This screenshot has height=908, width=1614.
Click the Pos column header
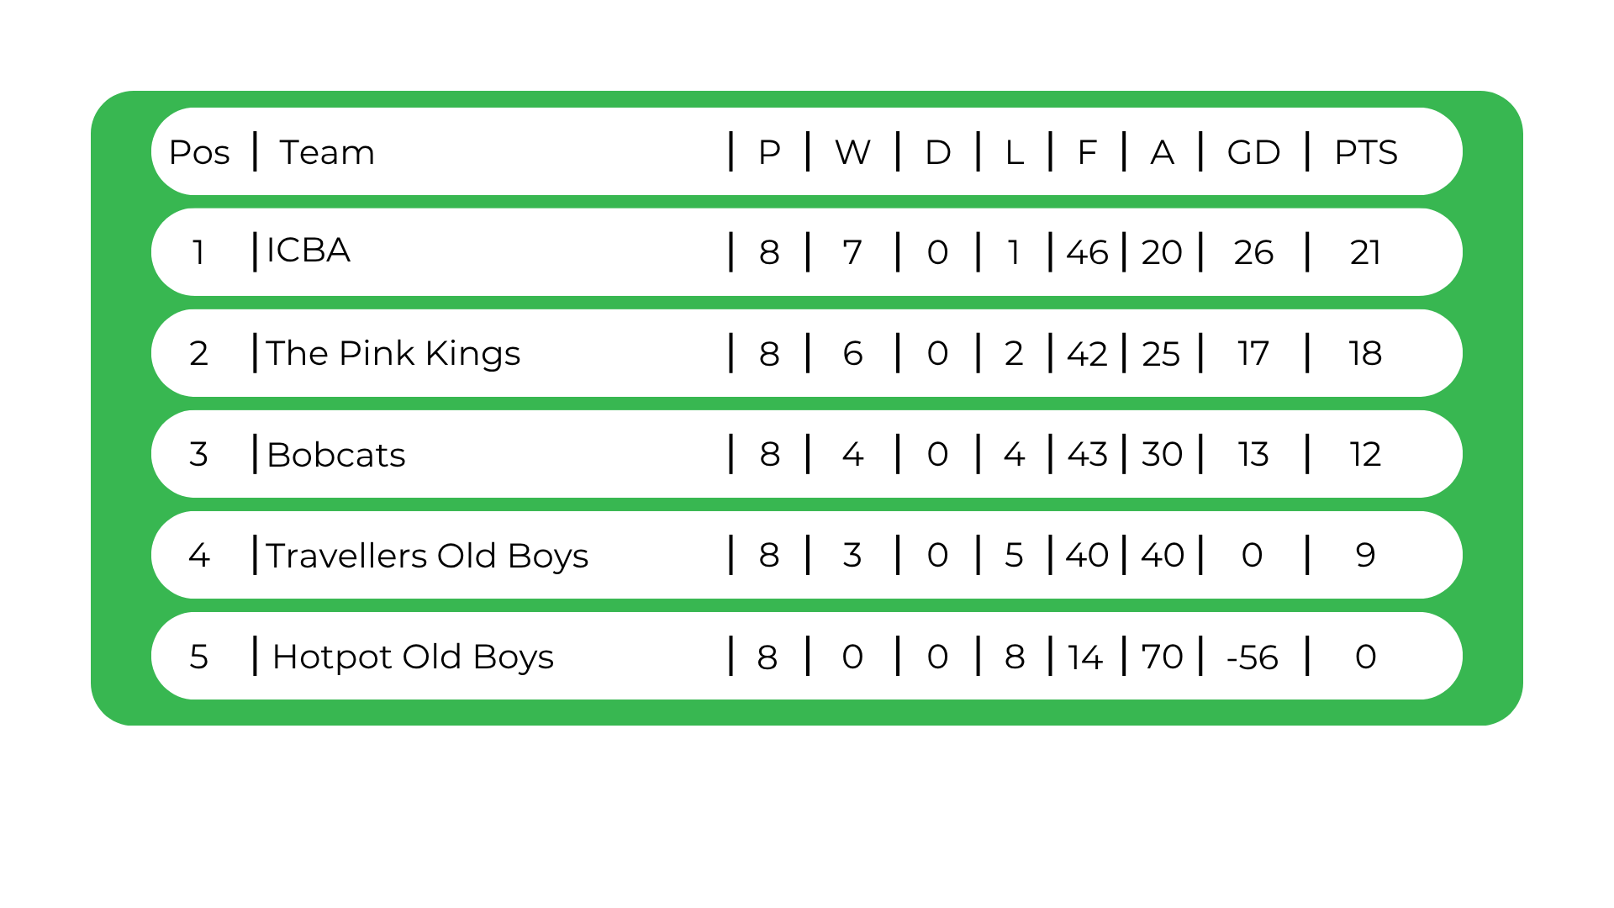coord(199,152)
